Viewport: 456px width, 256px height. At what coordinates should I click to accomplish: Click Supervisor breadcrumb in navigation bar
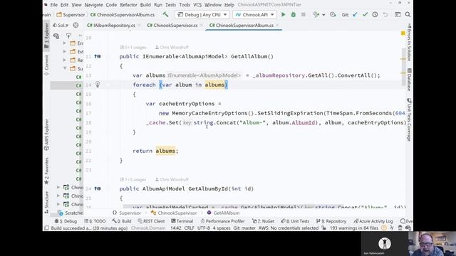click(71, 14)
